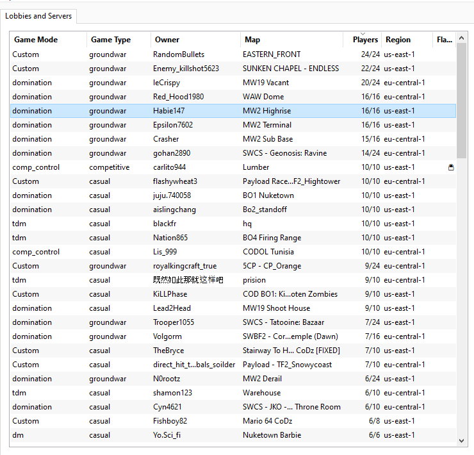Viewport: 474px width, 455px height.
Task: Select Trooper1055's Tatooine: Bazaar lobby
Action: (x=233, y=322)
